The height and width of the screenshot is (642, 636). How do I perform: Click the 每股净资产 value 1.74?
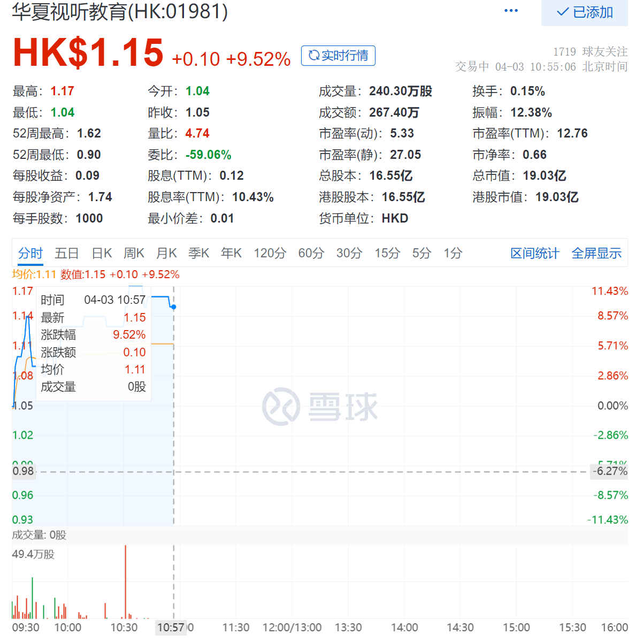100,197
